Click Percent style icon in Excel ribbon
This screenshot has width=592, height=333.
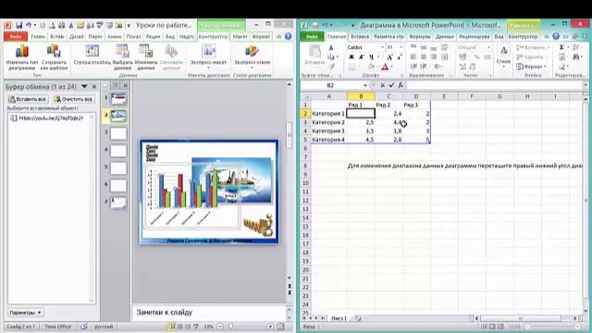[476, 57]
